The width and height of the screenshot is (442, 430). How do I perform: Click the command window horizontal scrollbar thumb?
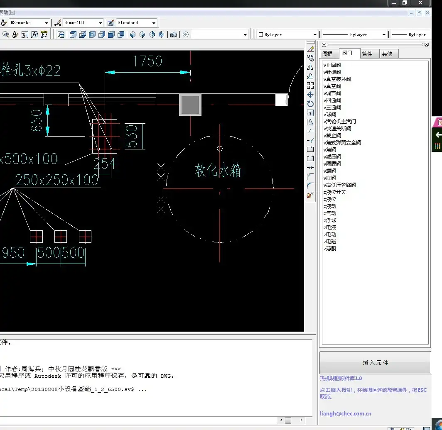pyautogui.click(x=288, y=420)
